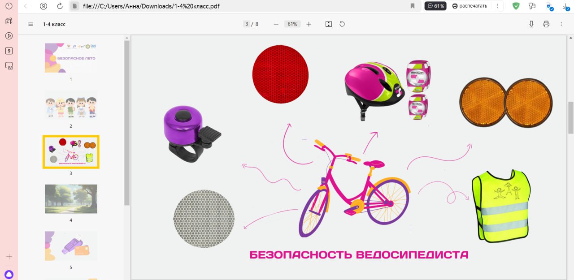Screen dimensions: 574x280
Task: Open the three-dot menu next to распечатать
Action: (497, 6)
